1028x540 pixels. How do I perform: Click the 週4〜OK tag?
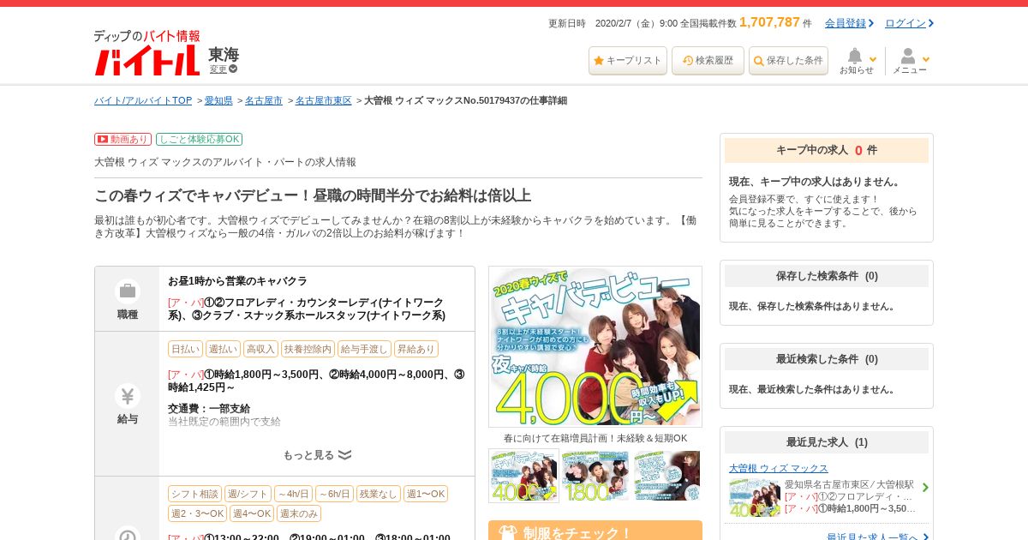(252, 513)
